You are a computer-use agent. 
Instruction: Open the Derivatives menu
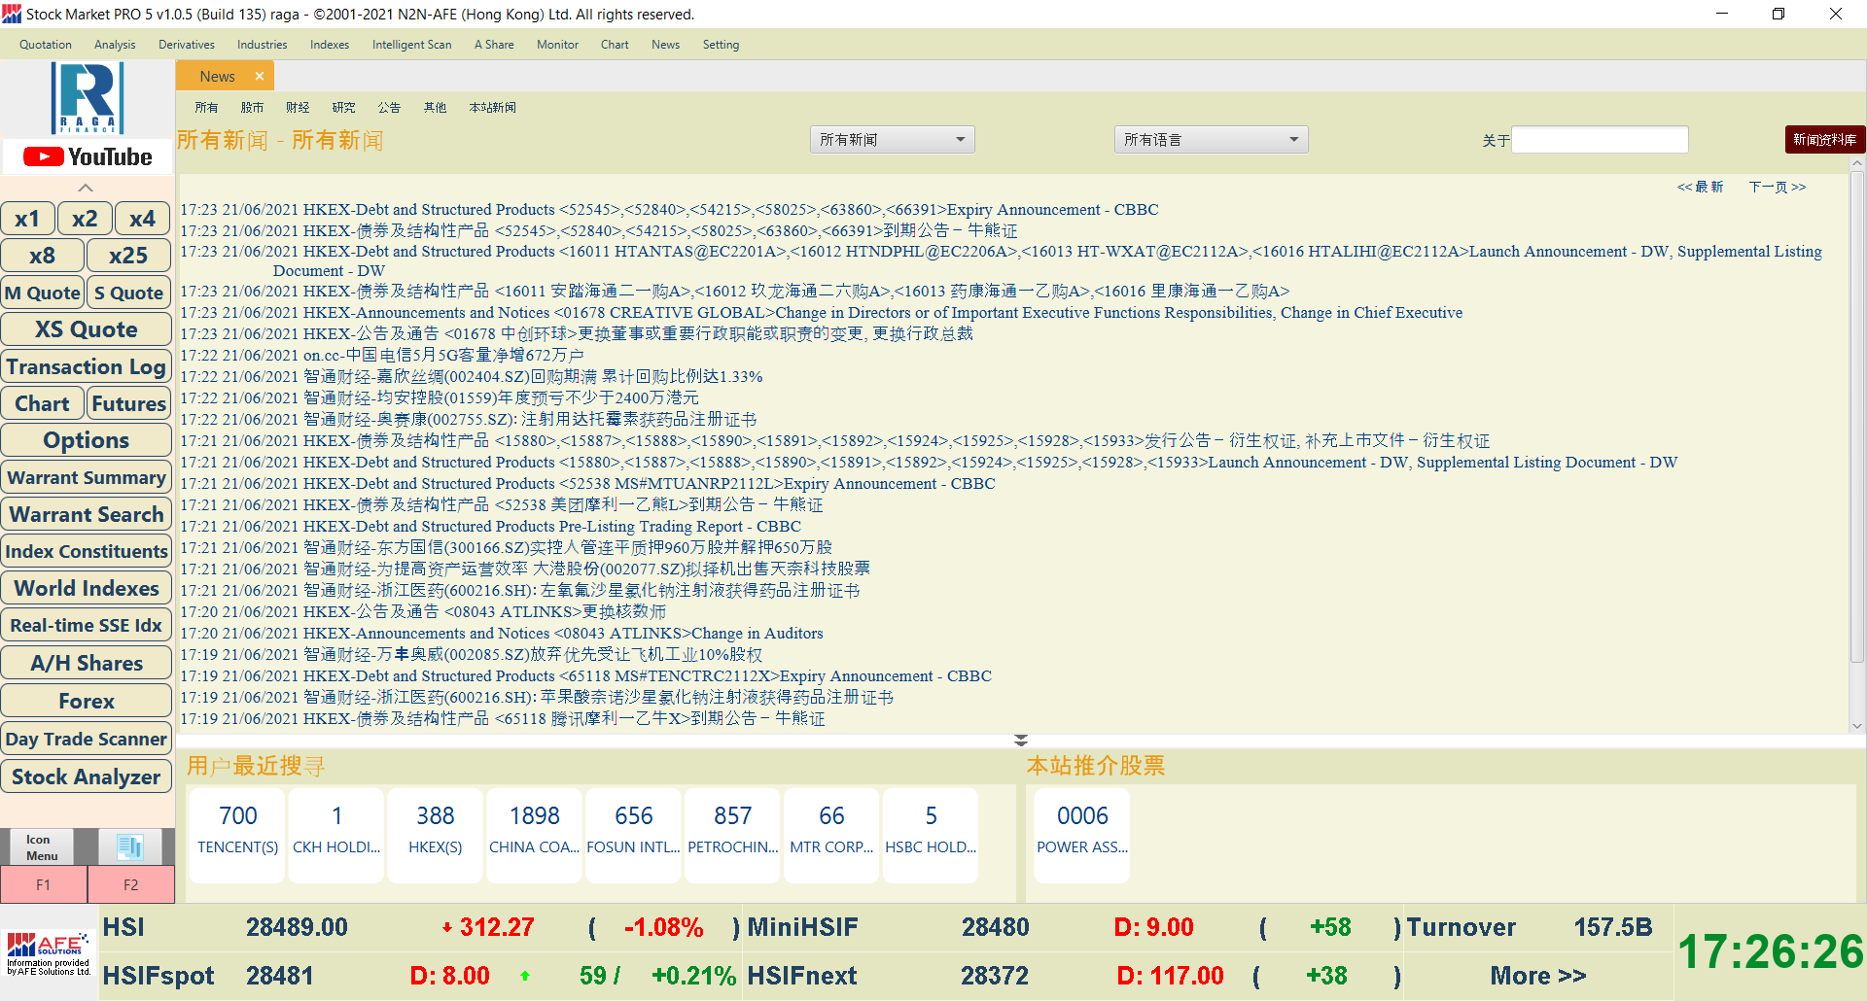click(x=186, y=45)
